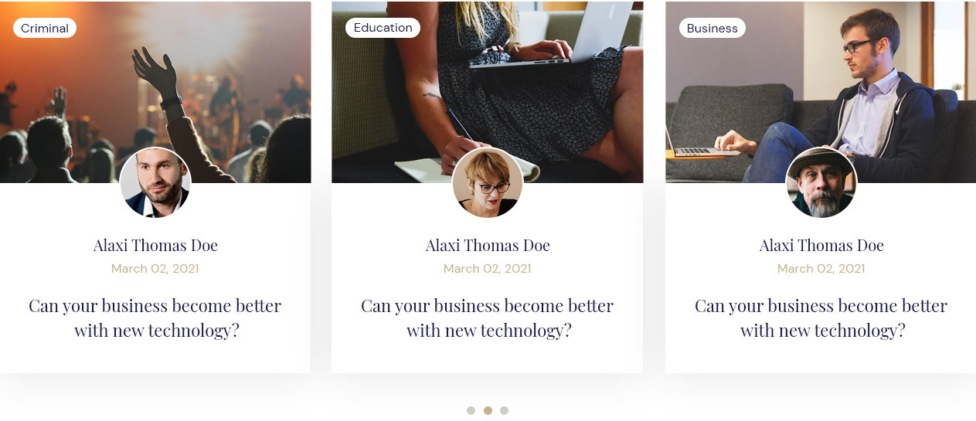This screenshot has width=976, height=421.
Task: Select the last carousel pagination dot
Action: (504, 411)
